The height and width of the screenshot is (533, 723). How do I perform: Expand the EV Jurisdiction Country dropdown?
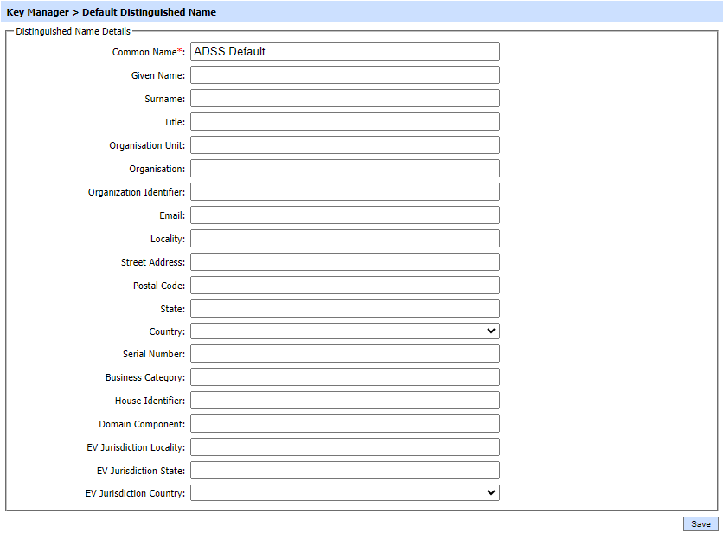point(344,493)
